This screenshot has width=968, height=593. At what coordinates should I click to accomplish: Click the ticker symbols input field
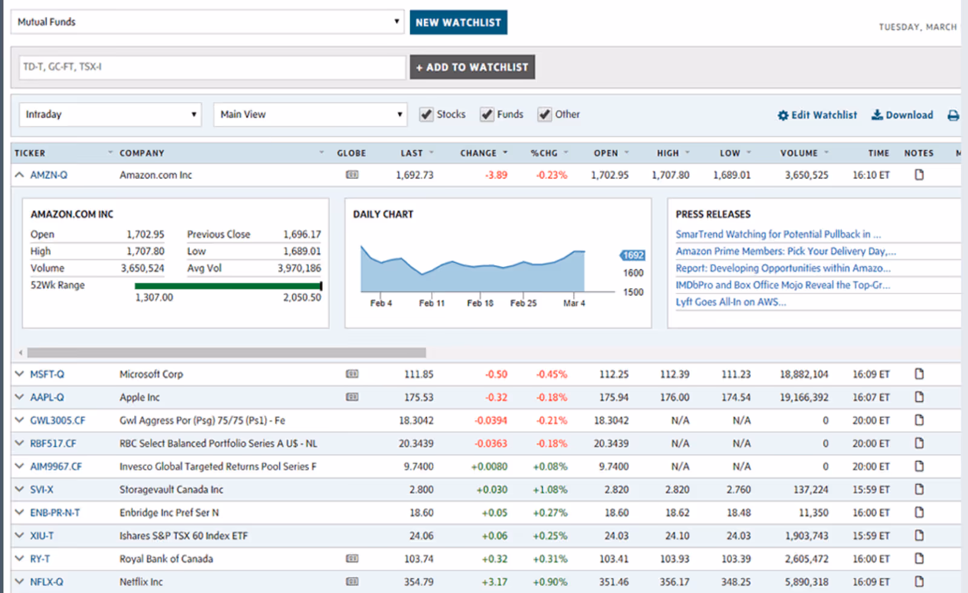211,67
